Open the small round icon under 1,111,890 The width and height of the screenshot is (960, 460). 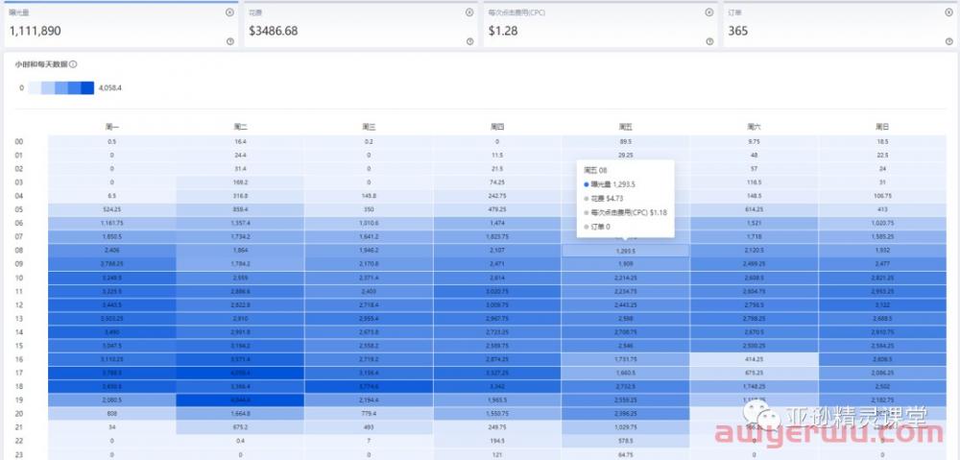click(x=229, y=41)
